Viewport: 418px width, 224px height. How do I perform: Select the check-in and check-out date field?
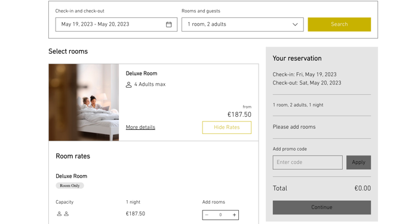(116, 24)
